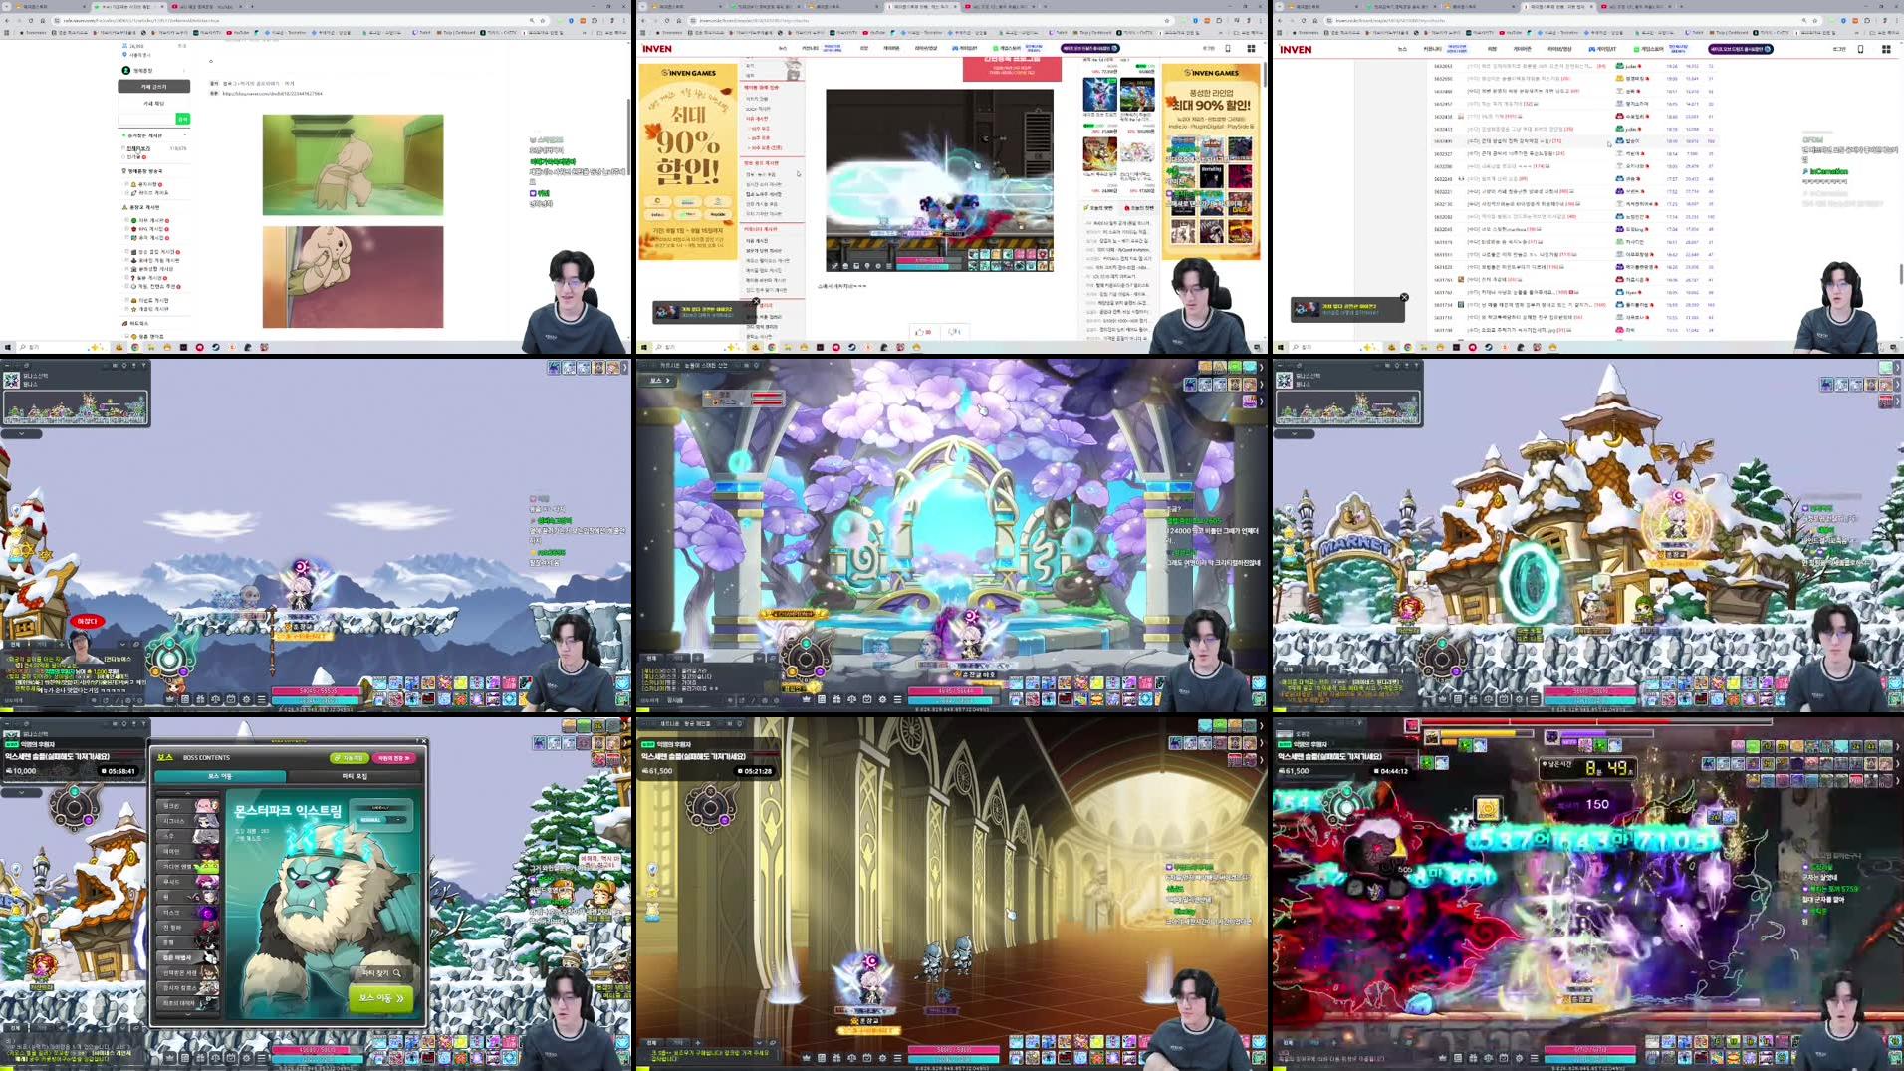Viewport: 1904px width, 1071px height.
Task: Select 검은 마법사 in the boss list
Action: (186, 957)
